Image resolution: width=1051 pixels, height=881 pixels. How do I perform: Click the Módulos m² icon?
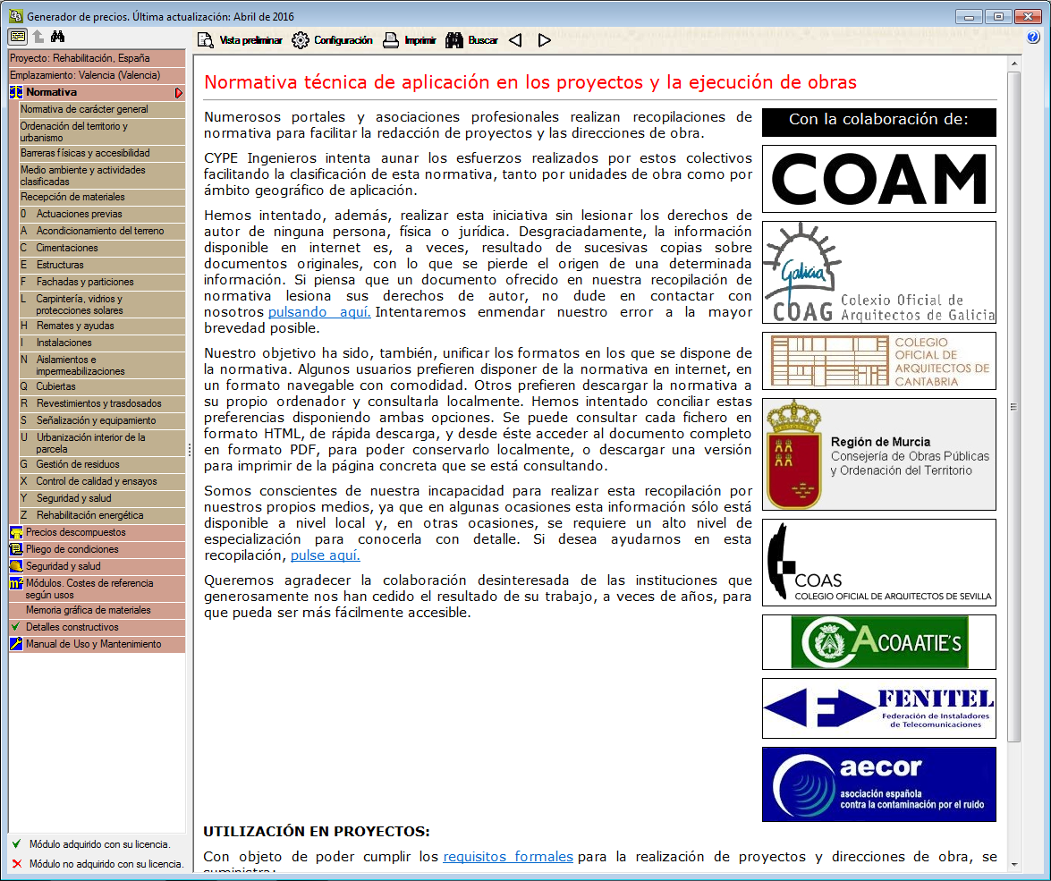click(x=16, y=583)
